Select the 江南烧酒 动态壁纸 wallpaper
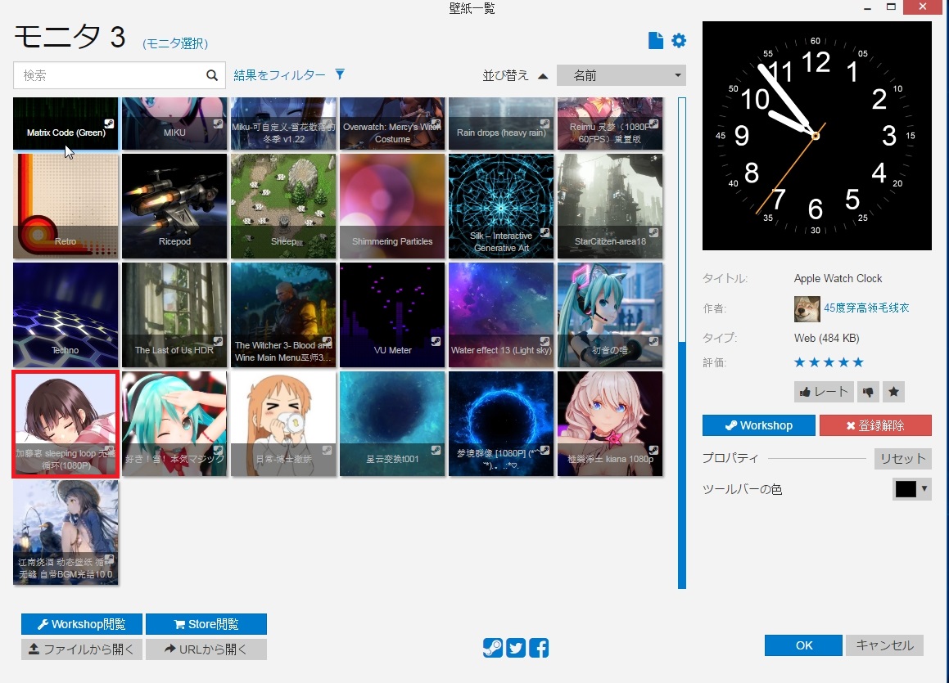This screenshot has width=949, height=683. pyautogui.click(x=66, y=532)
